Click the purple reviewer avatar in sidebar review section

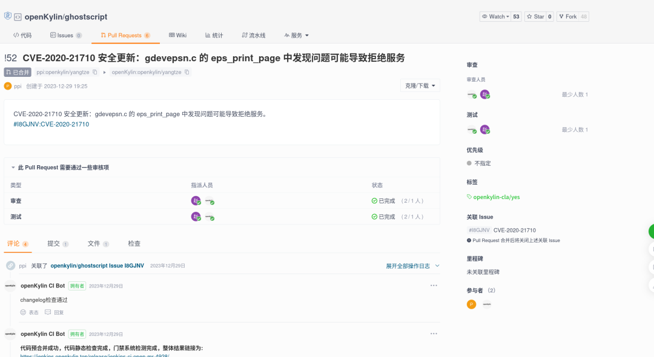[484, 94]
